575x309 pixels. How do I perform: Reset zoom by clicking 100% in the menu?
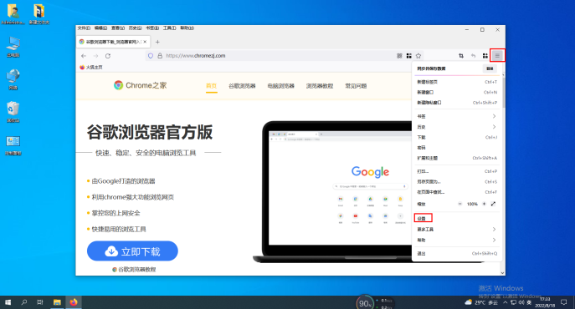(x=472, y=204)
